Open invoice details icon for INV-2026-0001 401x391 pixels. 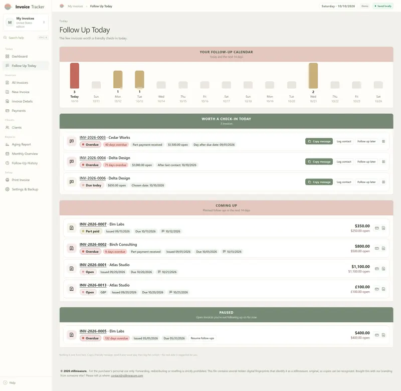click(383, 269)
